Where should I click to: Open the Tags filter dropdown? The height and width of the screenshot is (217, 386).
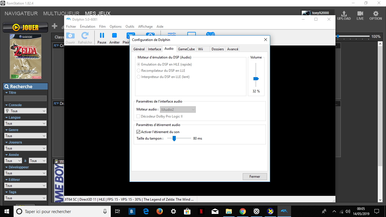[25, 198]
